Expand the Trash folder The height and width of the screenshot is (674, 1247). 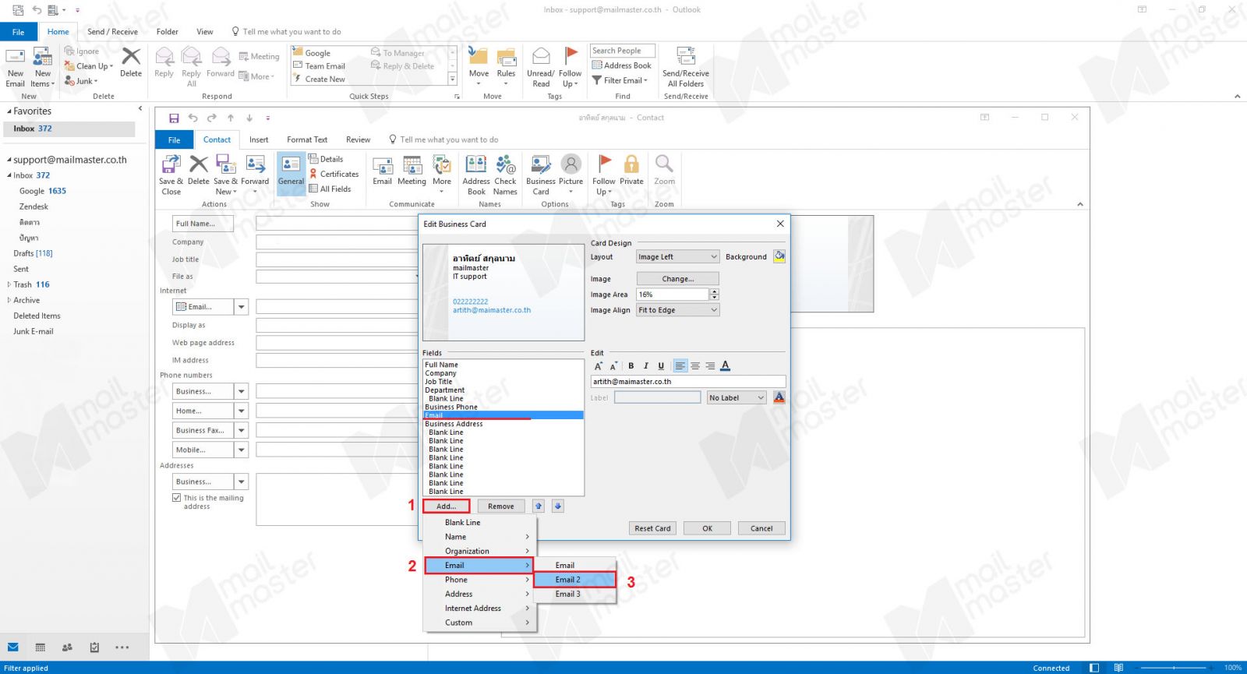pyautogui.click(x=9, y=284)
